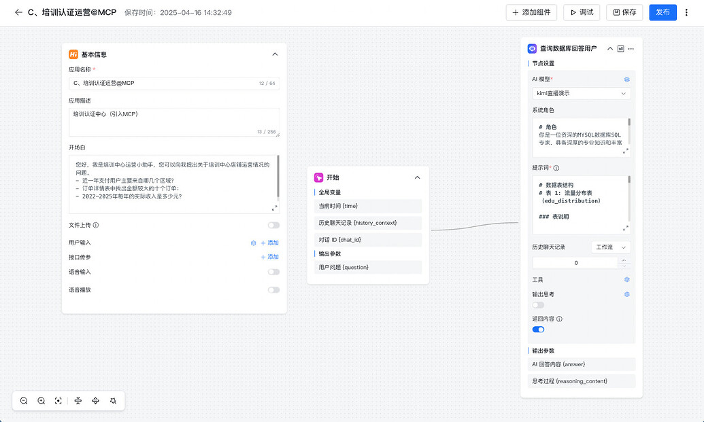Increase the 历史聊天记录 count stepper
The image size is (704, 422).
point(624,259)
